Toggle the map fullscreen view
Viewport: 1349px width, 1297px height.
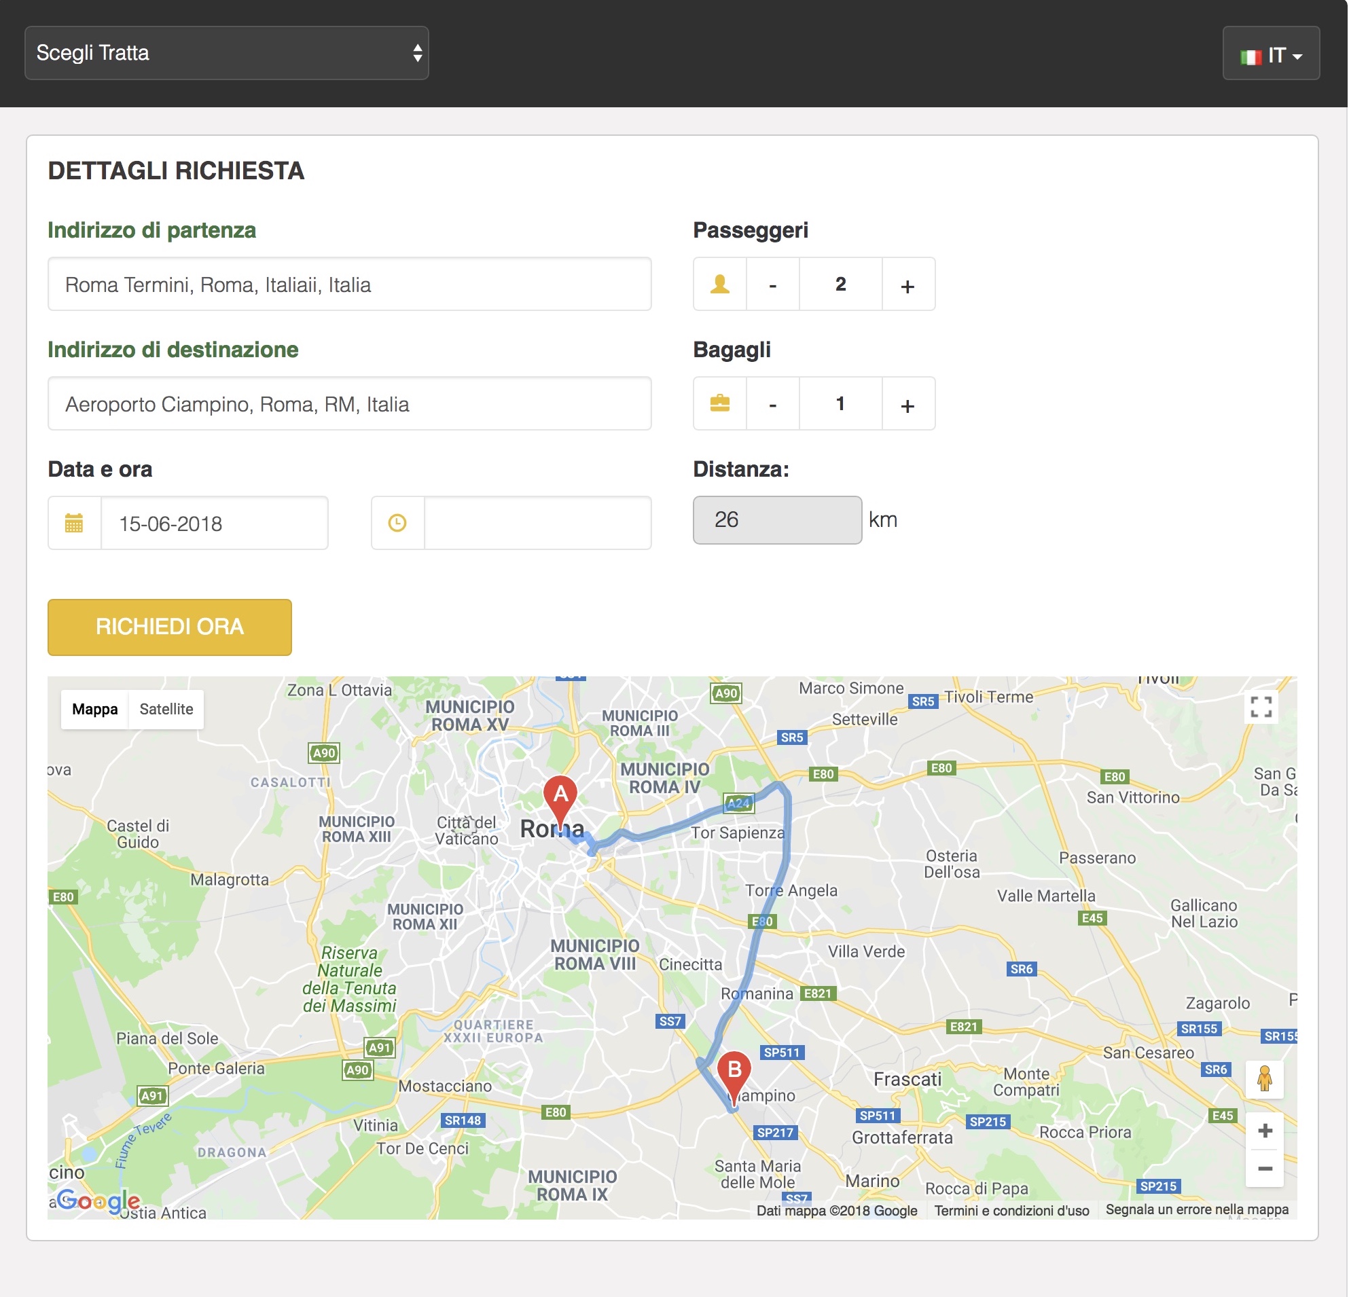1261,707
